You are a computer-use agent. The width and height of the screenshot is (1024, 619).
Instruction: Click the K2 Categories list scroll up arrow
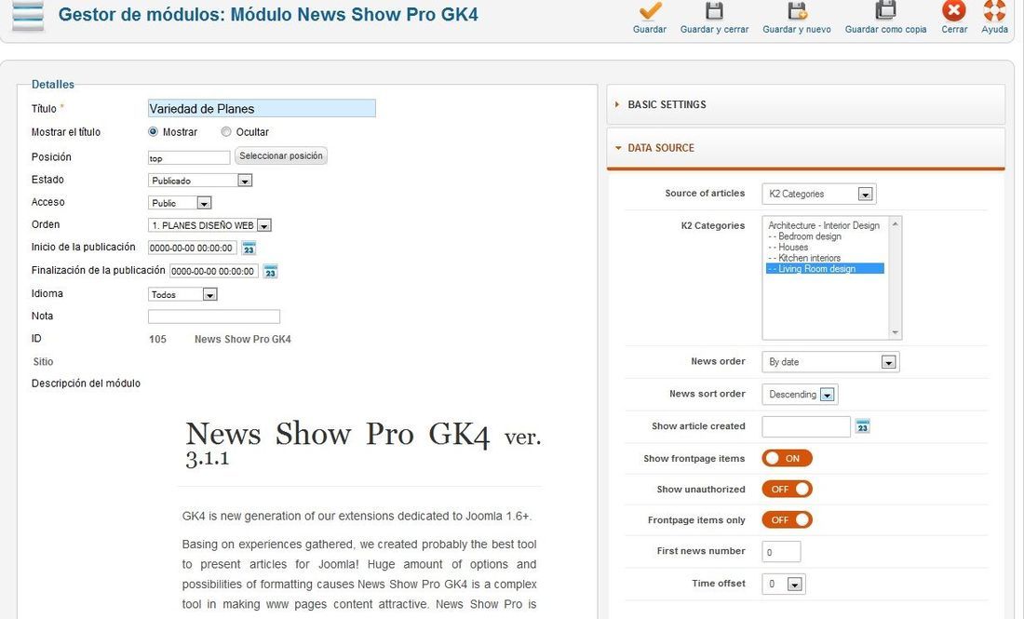click(896, 223)
